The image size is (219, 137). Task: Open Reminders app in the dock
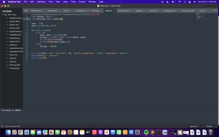[76, 132]
